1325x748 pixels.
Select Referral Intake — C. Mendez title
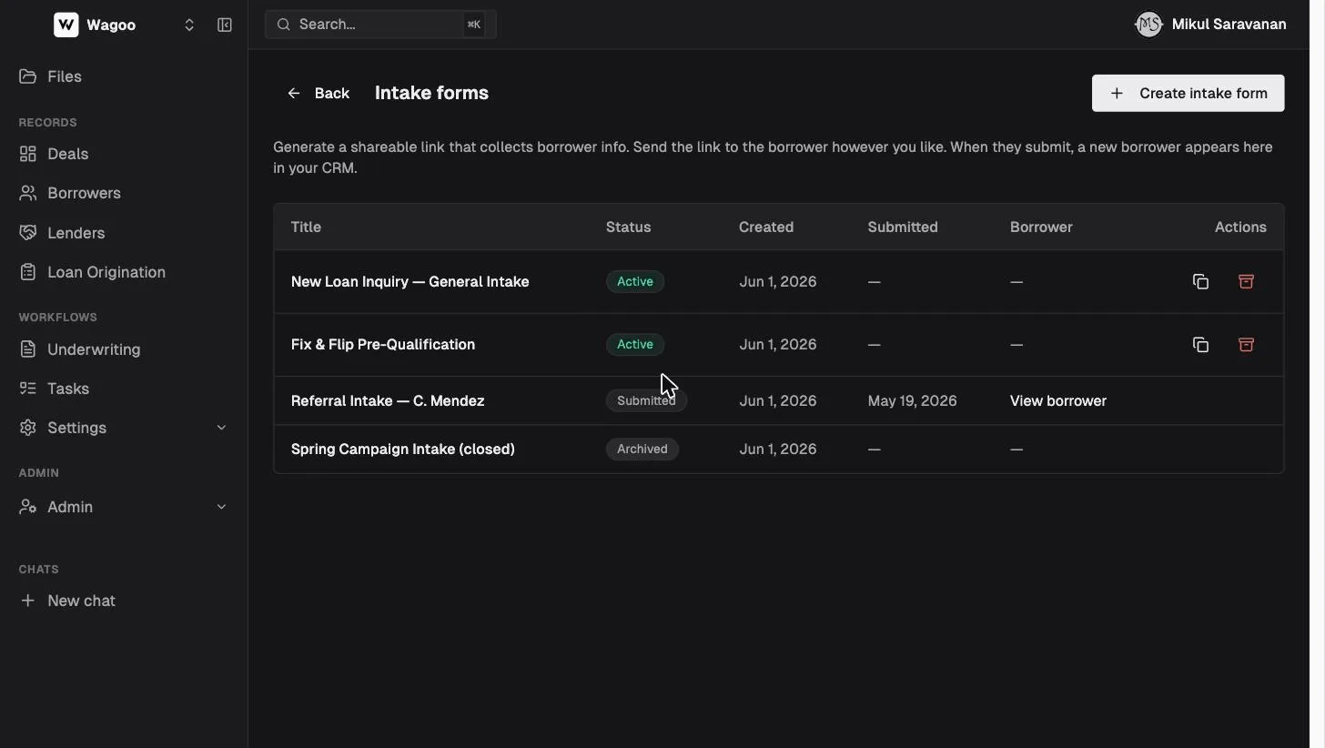pos(388,400)
